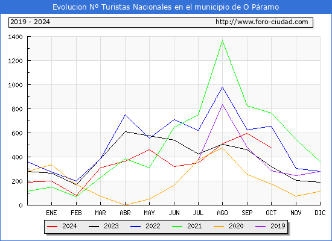Click the ABR month axis label
Image resolution: width=332 pixels, height=241 pixels.
point(125,213)
